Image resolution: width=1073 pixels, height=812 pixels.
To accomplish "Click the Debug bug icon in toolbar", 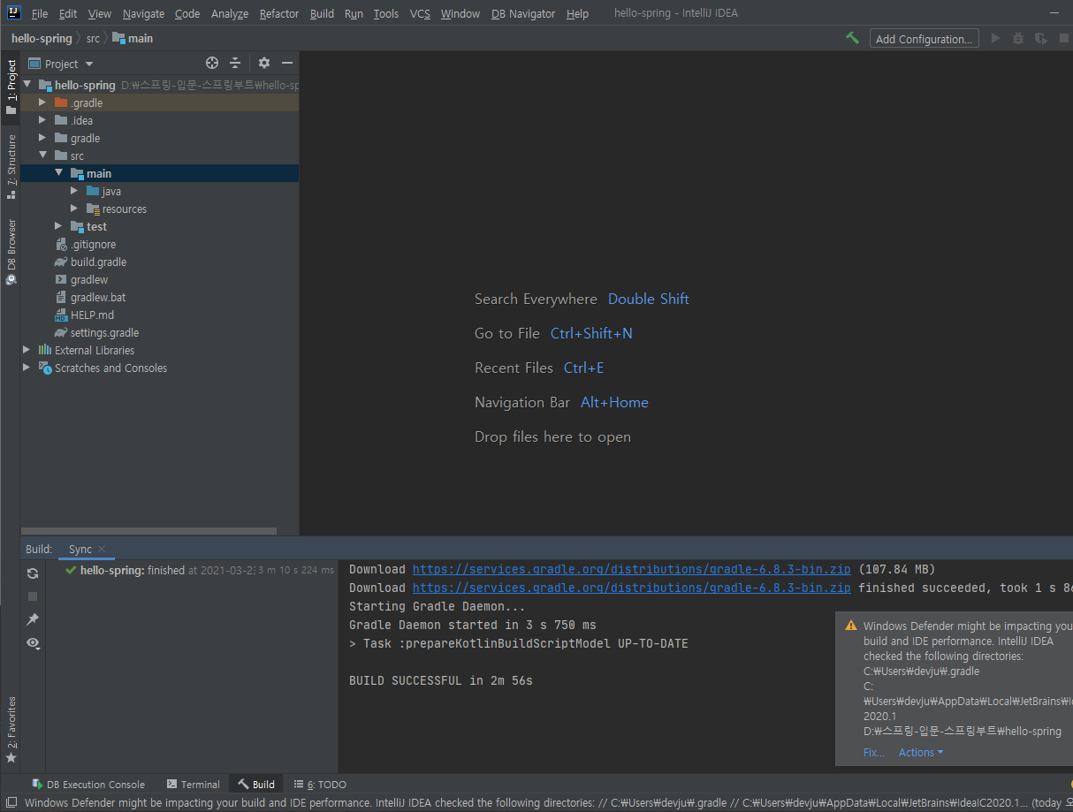I will 1018,38.
